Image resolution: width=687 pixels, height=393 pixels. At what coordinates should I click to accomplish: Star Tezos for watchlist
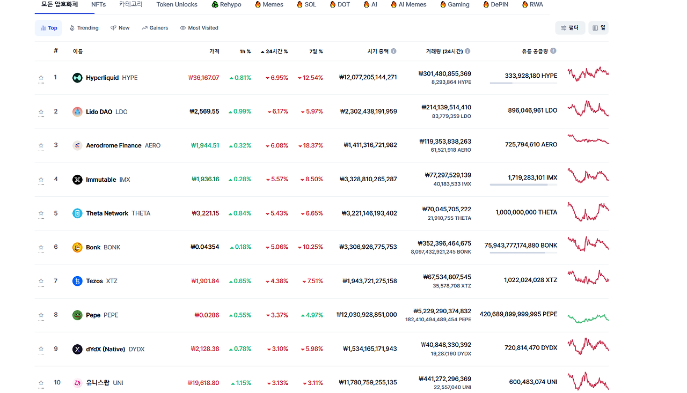point(41,281)
